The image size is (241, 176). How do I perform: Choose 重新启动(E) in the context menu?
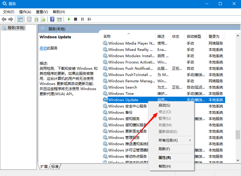[x=171, y=132]
